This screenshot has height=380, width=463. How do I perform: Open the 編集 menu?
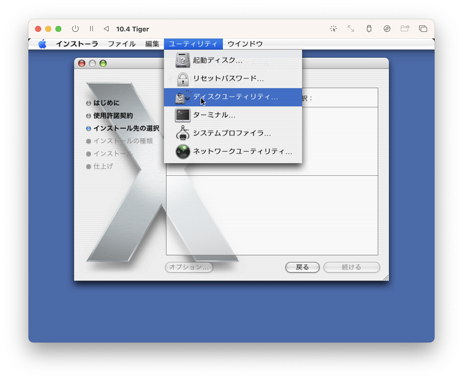(x=152, y=44)
